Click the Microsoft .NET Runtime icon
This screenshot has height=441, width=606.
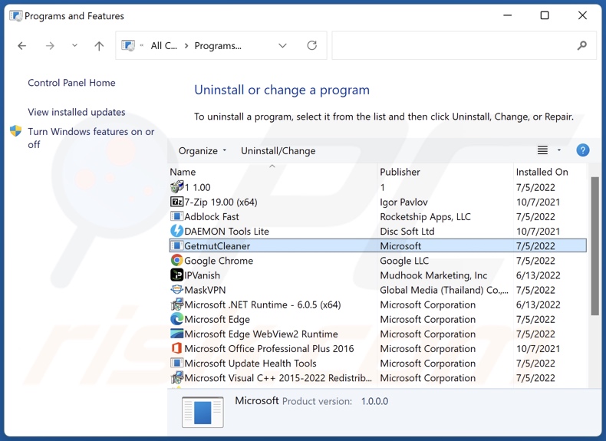[176, 304]
